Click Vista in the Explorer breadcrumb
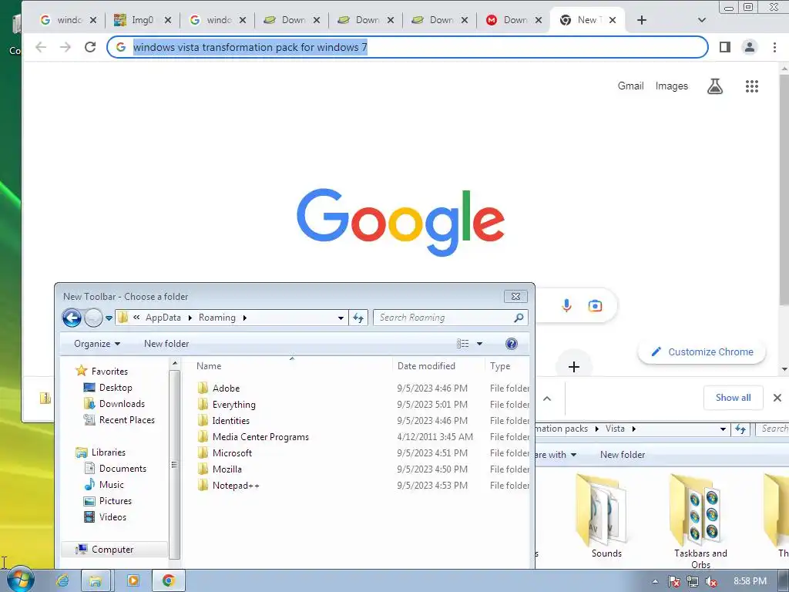The height and width of the screenshot is (592, 789). tap(615, 429)
